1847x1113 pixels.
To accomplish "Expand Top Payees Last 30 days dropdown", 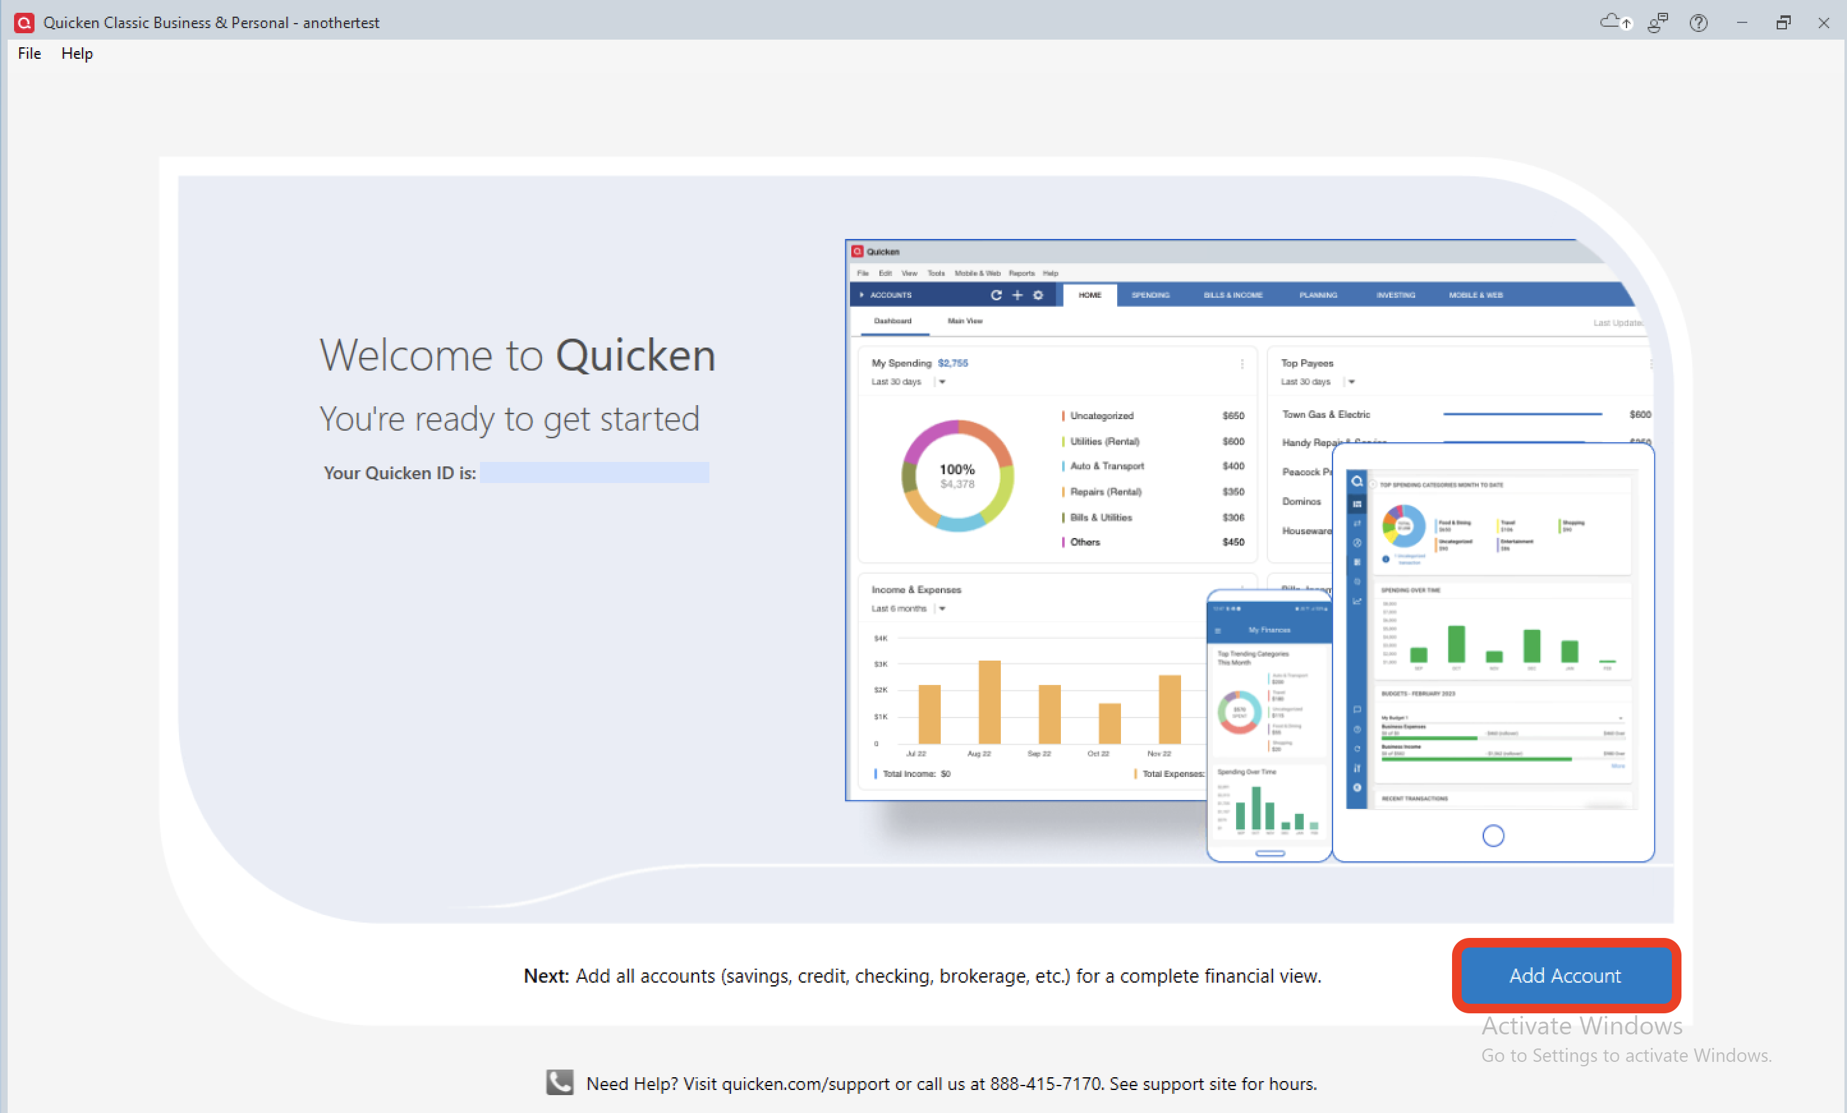I will [x=1352, y=381].
